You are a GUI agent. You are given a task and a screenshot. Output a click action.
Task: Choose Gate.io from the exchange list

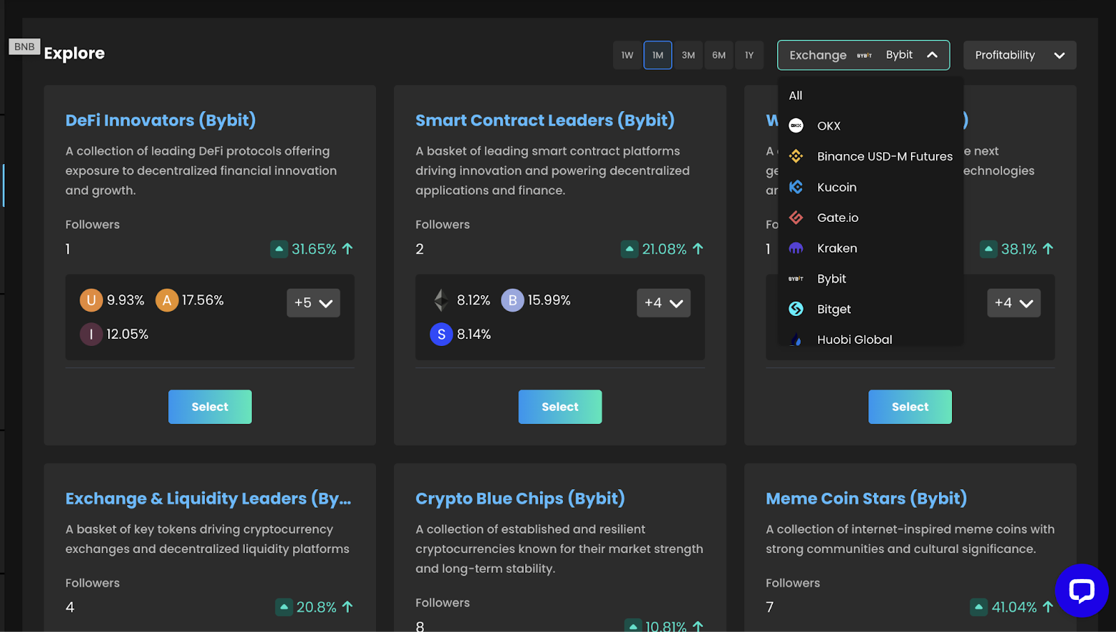pyautogui.click(x=870, y=218)
